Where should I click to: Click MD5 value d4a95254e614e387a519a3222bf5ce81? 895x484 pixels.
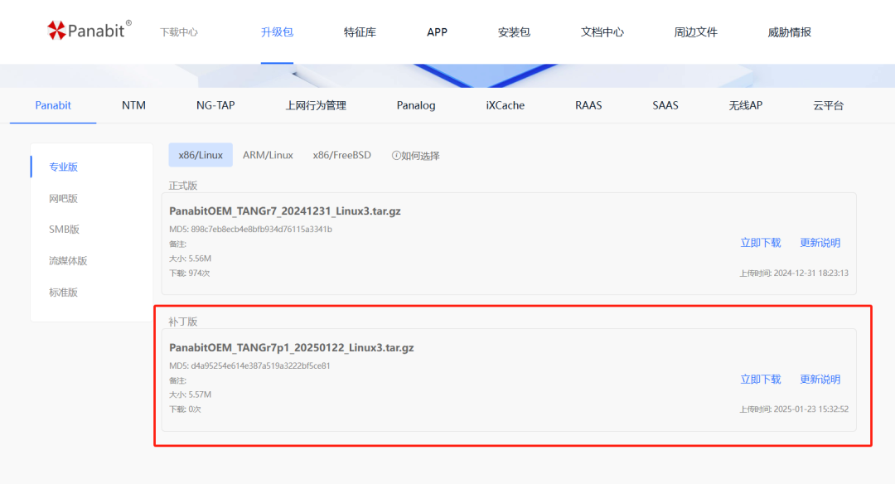pyautogui.click(x=260, y=365)
